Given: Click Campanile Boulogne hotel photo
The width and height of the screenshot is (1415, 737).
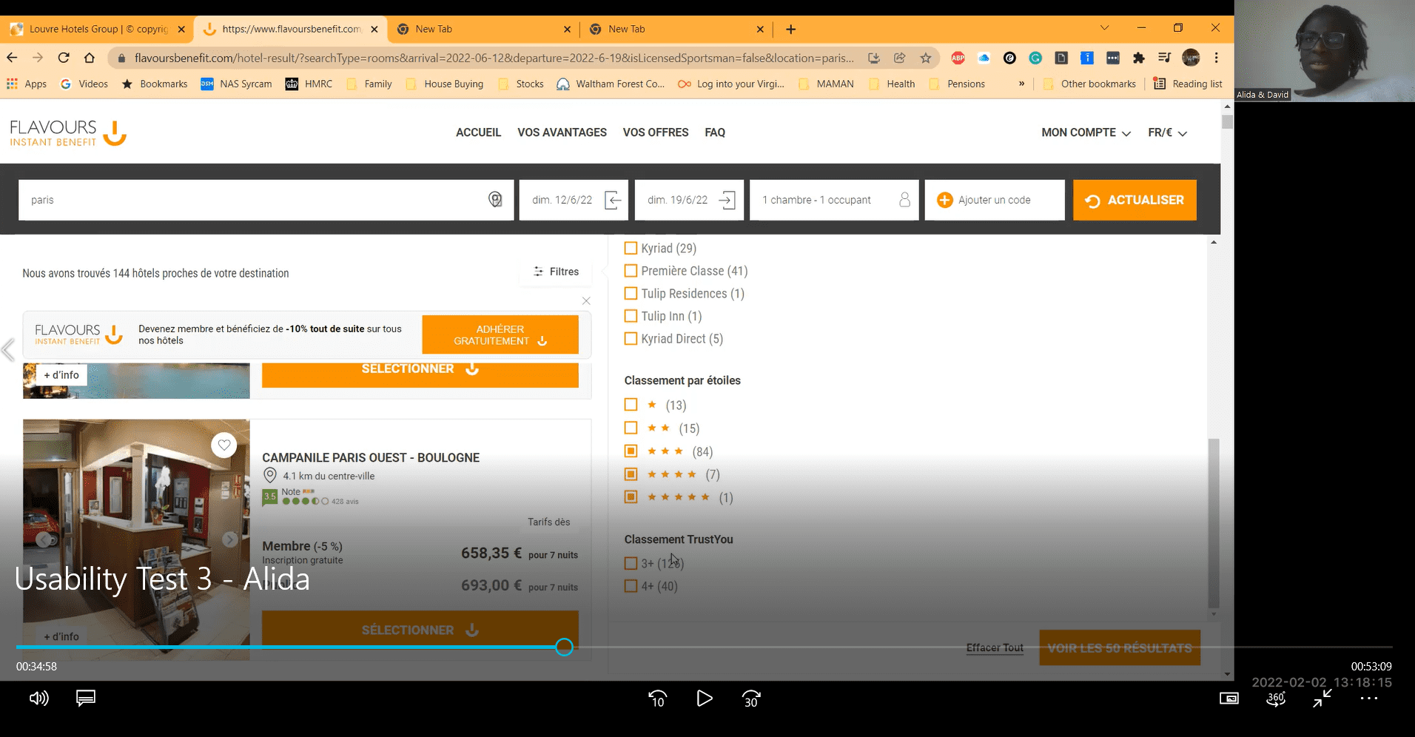Looking at the screenshot, I should 136,539.
